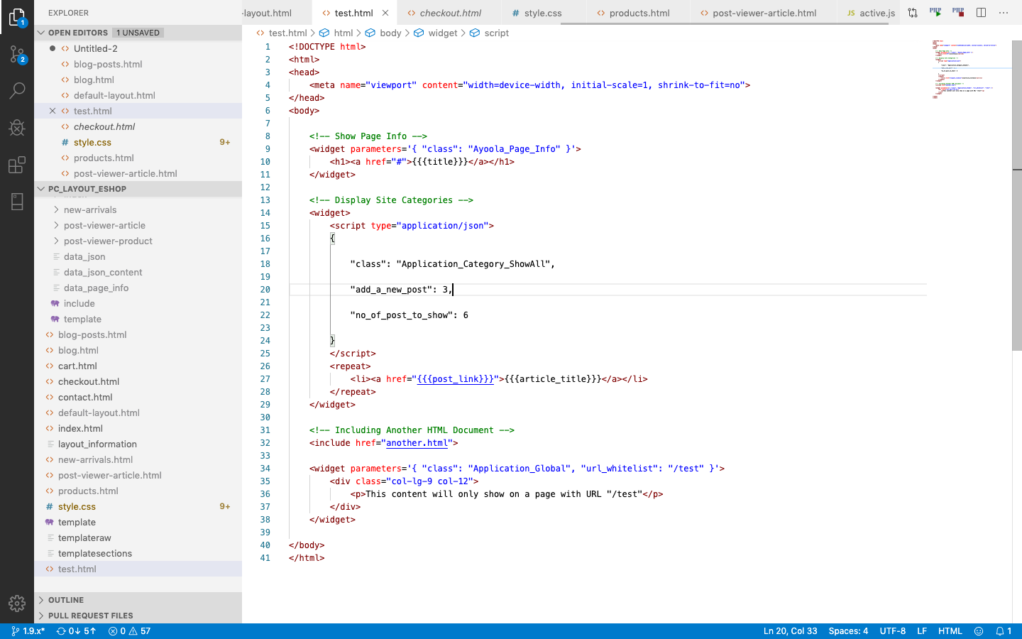Open the Run and Debug view

pyautogui.click(x=17, y=128)
